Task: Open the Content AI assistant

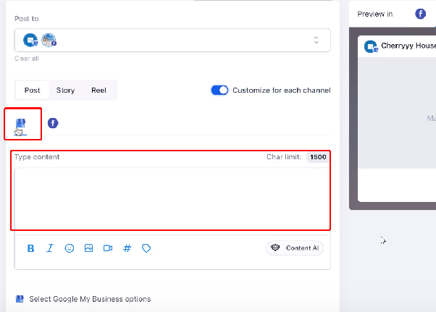Action: pyautogui.click(x=295, y=248)
